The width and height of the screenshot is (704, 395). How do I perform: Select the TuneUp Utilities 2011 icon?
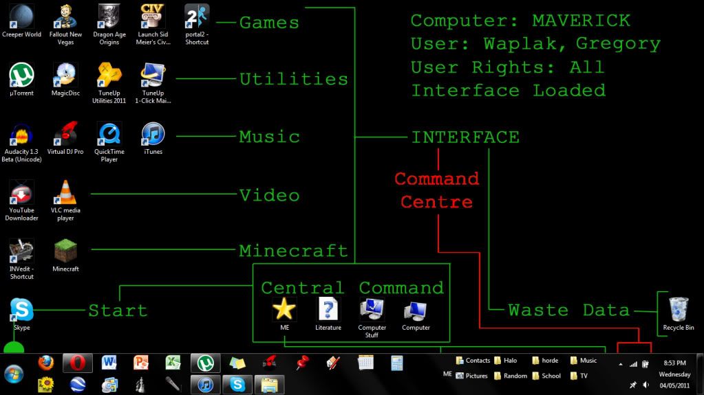(x=109, y=83)
